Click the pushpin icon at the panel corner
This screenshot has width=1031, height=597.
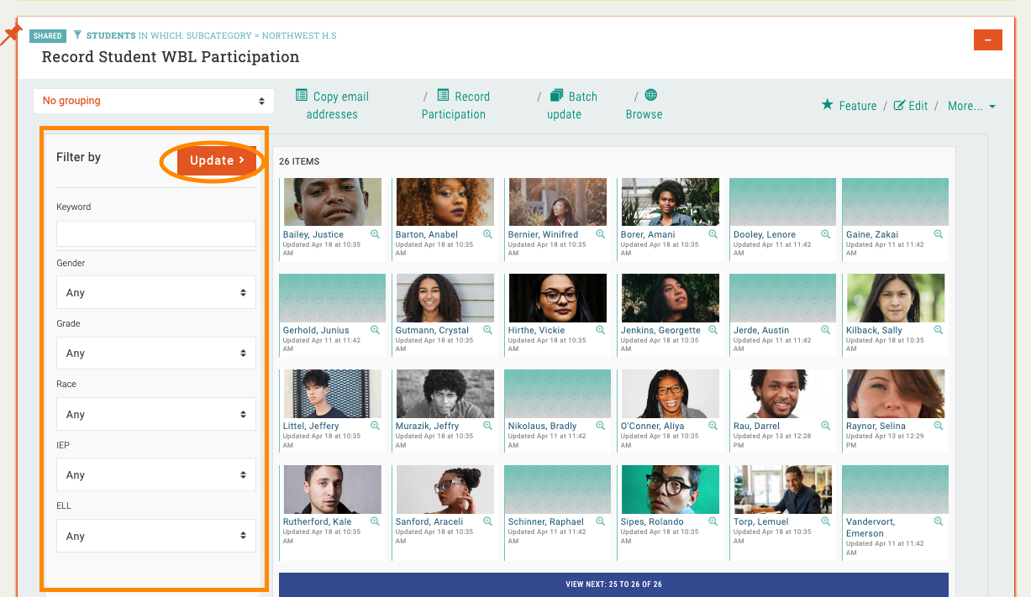12,34
